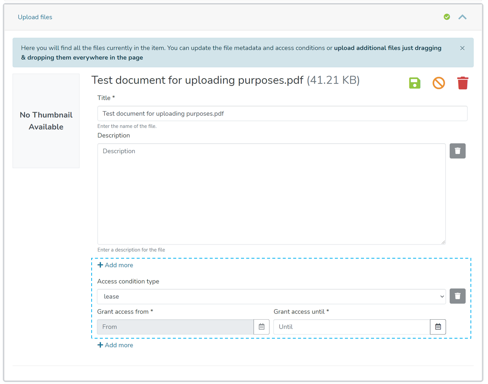Open calendar picker for Grant access until

[x=438, y=327]
